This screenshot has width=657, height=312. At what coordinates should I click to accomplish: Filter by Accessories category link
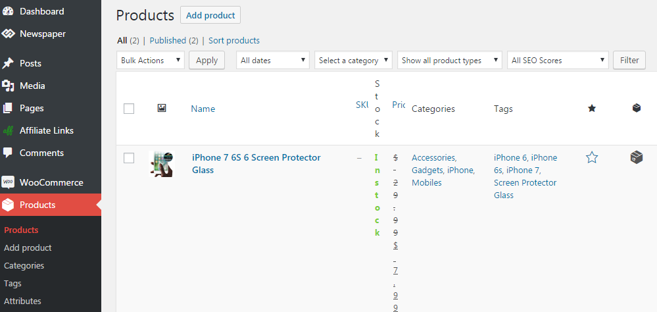pyautogui.click(x=434, y=158)
